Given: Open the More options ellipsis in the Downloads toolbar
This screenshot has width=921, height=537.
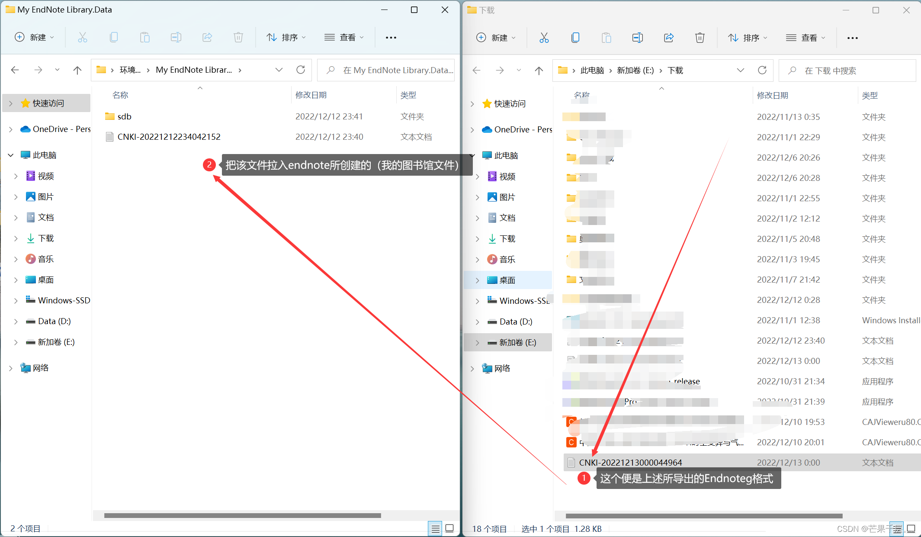Looking at the screenshot, I should pos(852,38).
